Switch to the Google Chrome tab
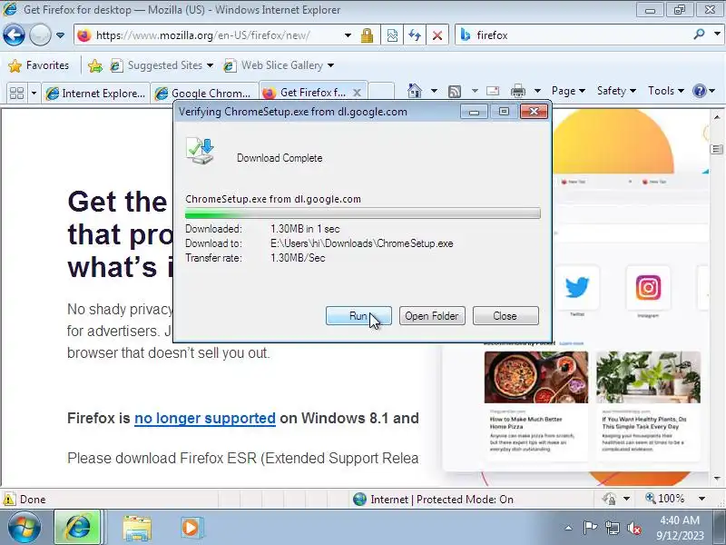 point(205,94)
